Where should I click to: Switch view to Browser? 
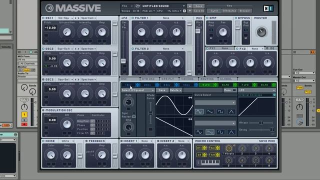click(244, 11)
